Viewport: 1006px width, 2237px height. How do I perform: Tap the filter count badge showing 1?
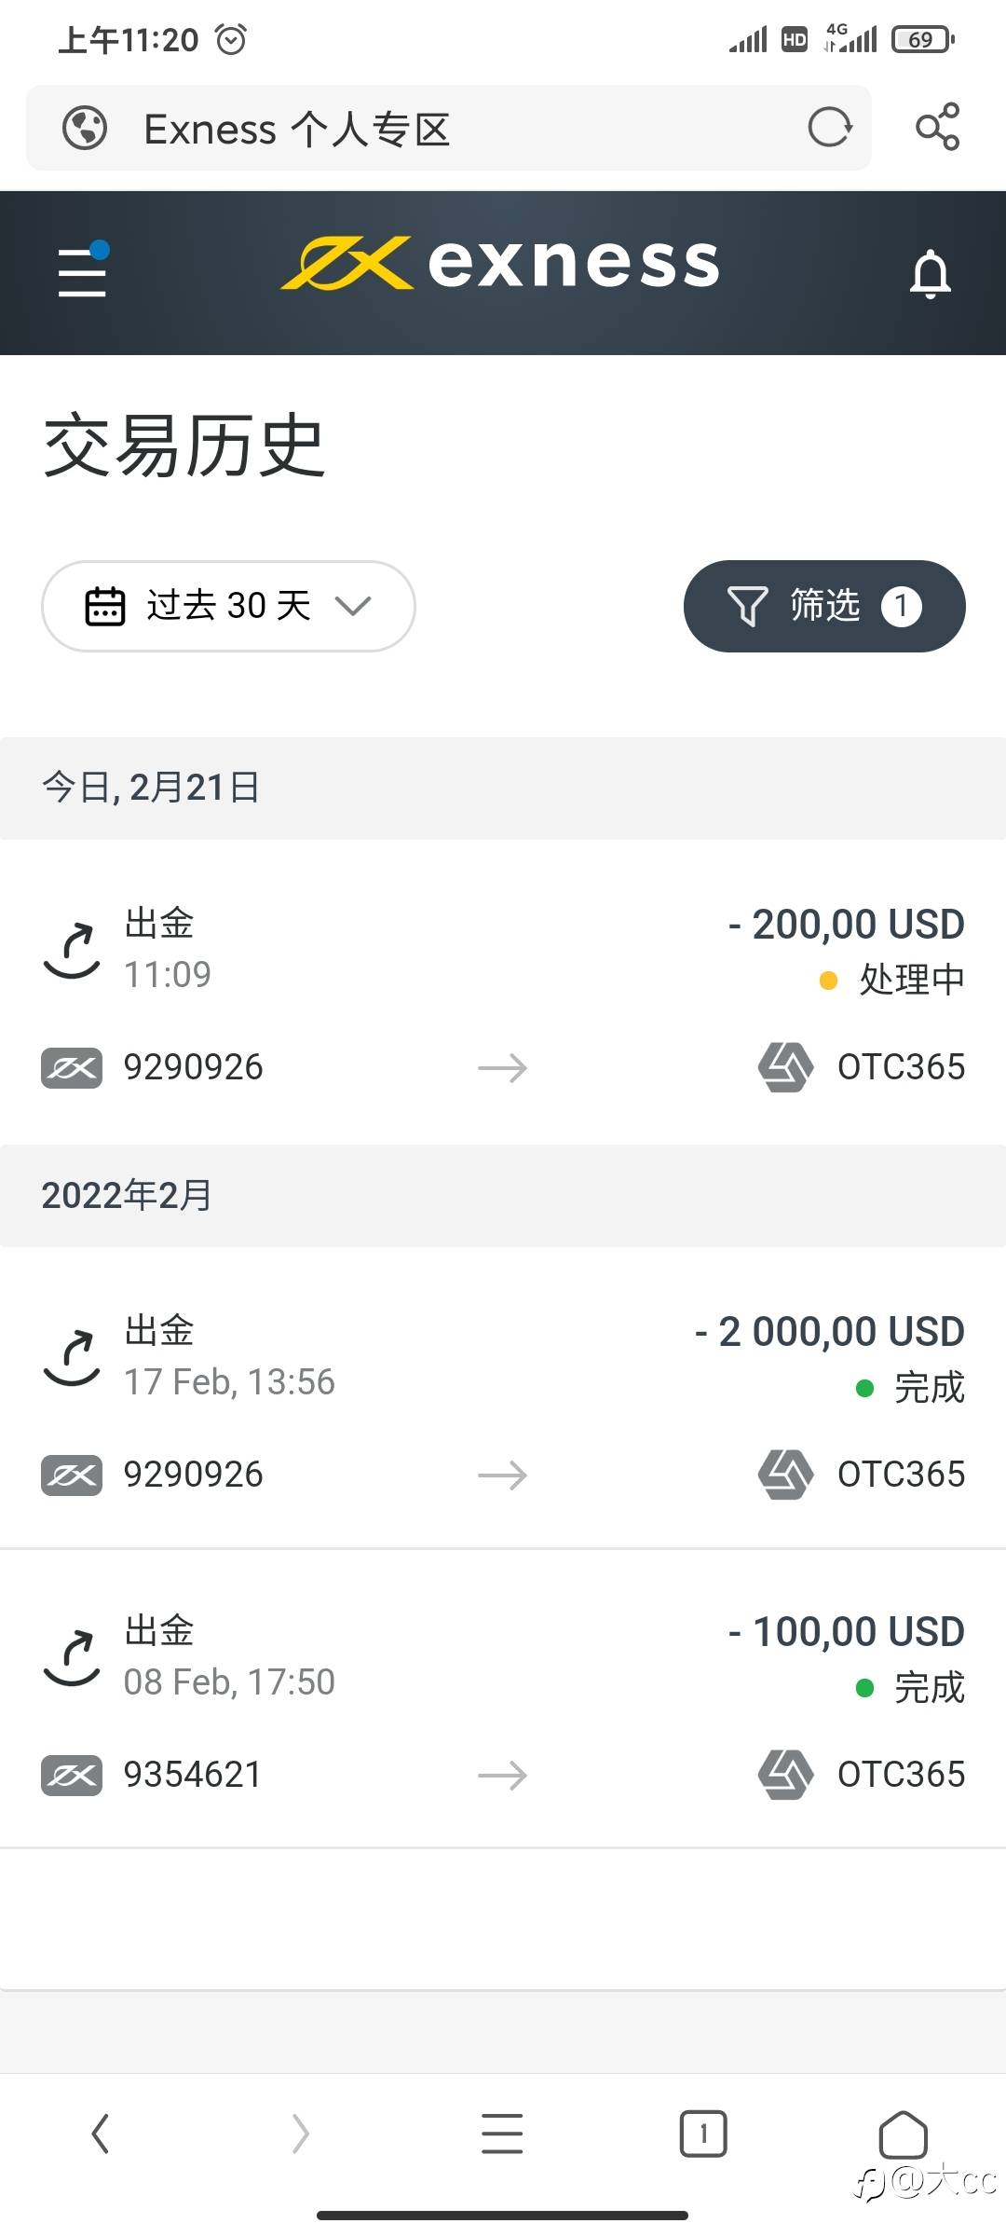point(902,607)
